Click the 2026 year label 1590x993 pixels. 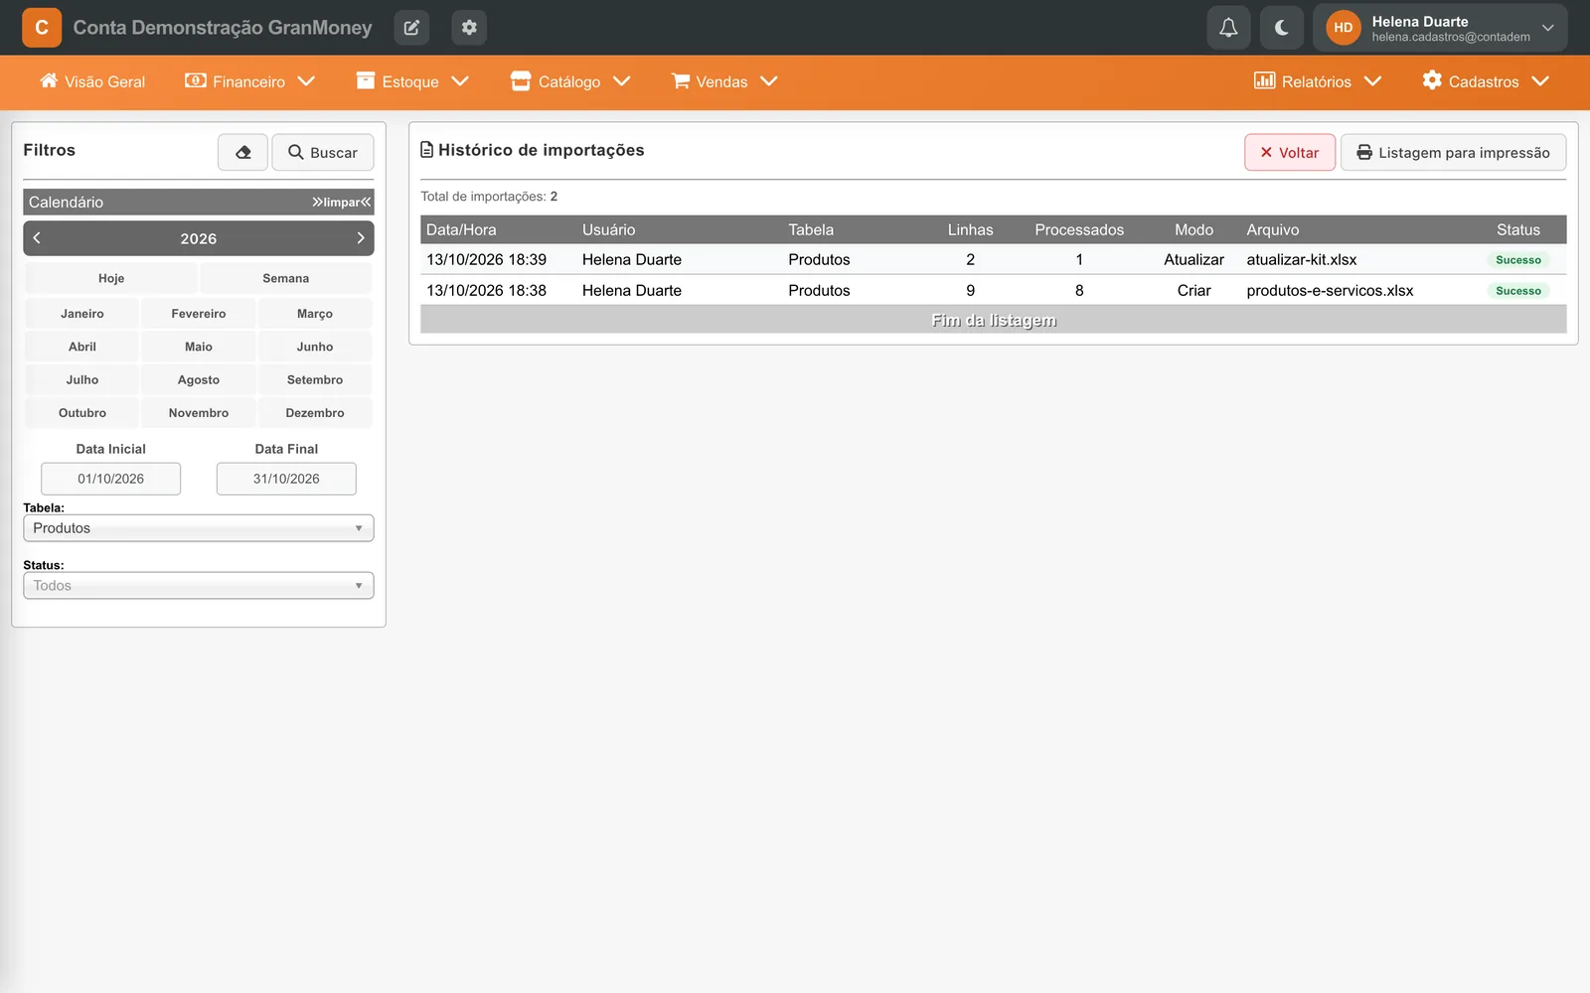pyautogui.click(x=199, y=238)
